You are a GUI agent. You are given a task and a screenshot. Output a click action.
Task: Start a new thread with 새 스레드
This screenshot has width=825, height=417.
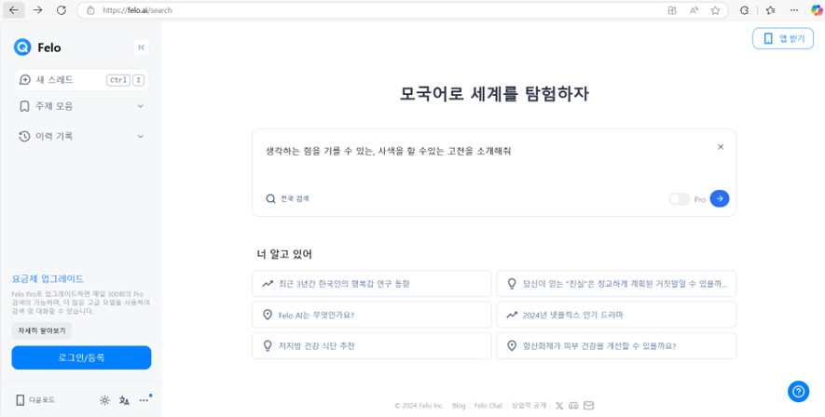pyautogui.click(x=81, y=80)
